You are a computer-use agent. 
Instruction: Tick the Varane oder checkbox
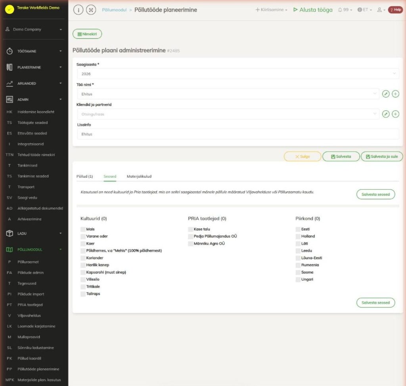point(83,236)
